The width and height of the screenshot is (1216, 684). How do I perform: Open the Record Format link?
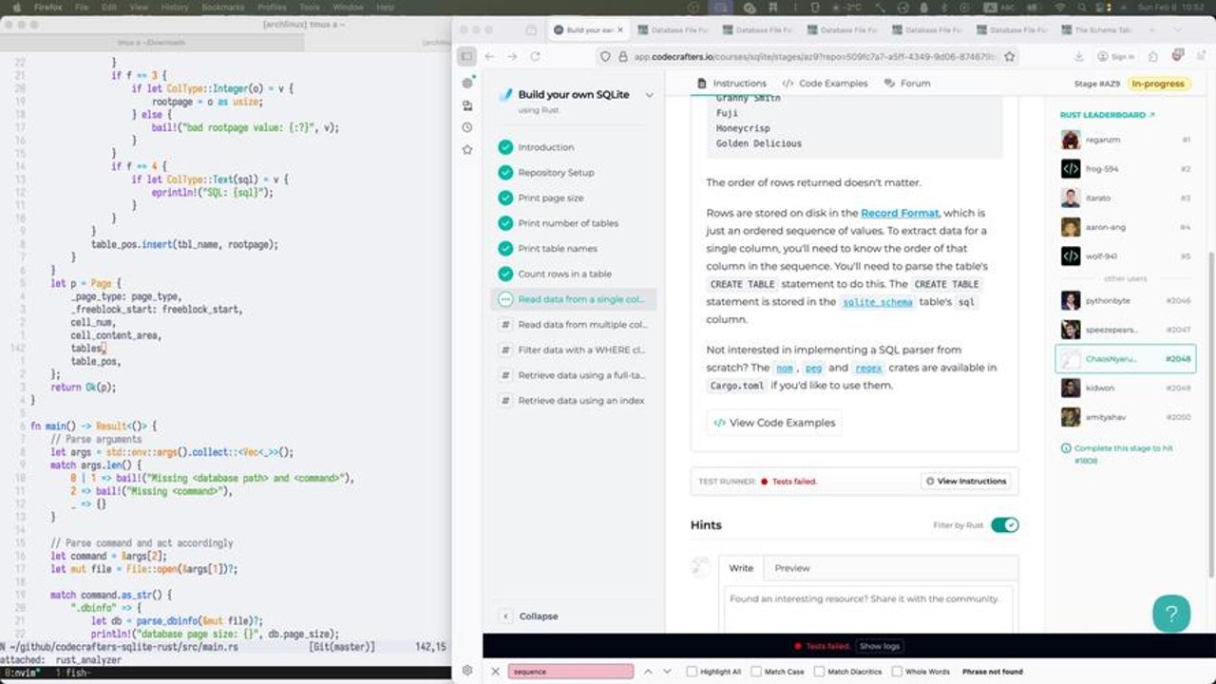pyautogui.click(x=900, y=213)
